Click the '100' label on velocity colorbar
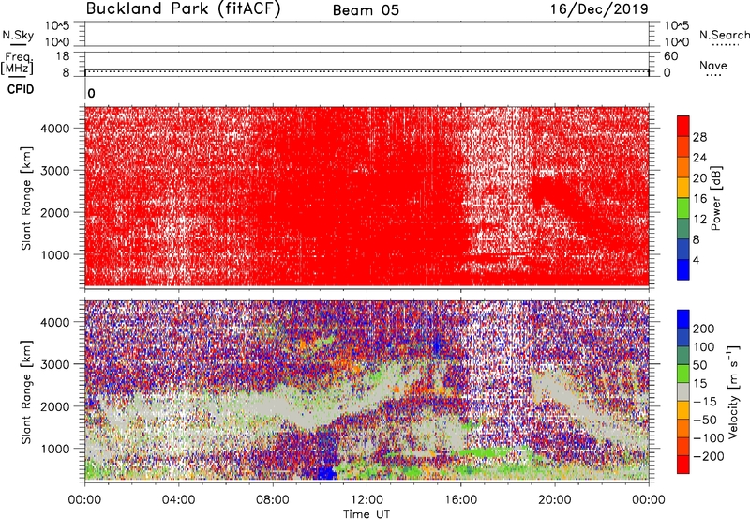Viewport: 750px width, 520px height. (704, 346)
